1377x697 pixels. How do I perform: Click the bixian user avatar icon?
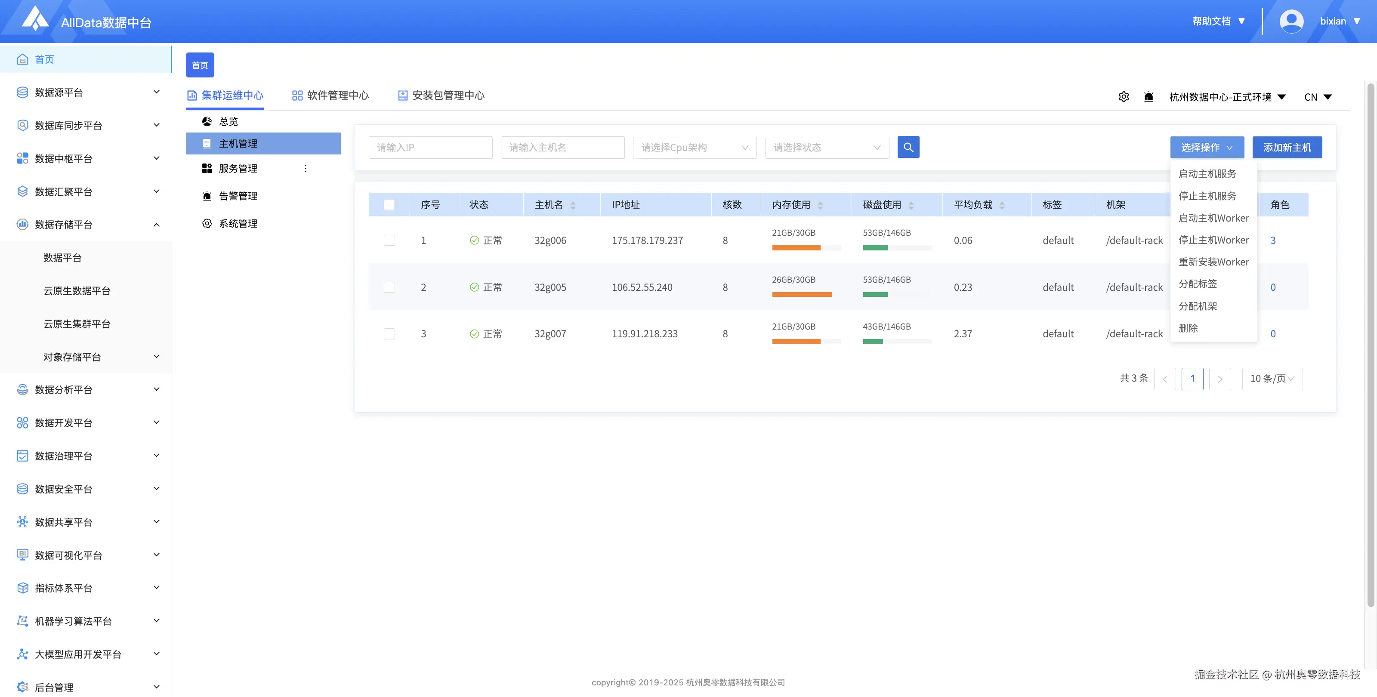(x=1291, y=22)
